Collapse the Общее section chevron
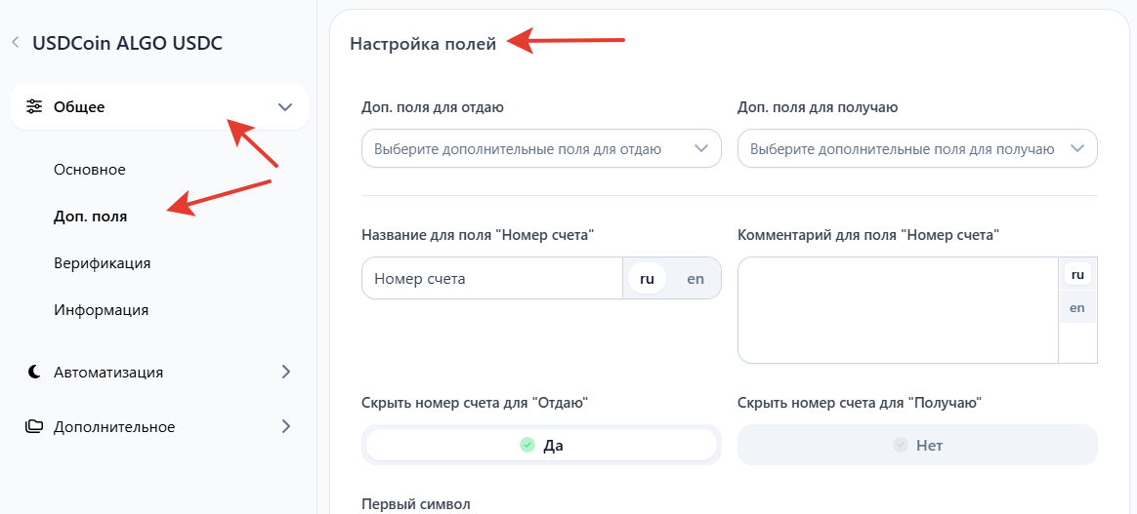The height and width of the screenshot is (514, 1137). (285, 107)
